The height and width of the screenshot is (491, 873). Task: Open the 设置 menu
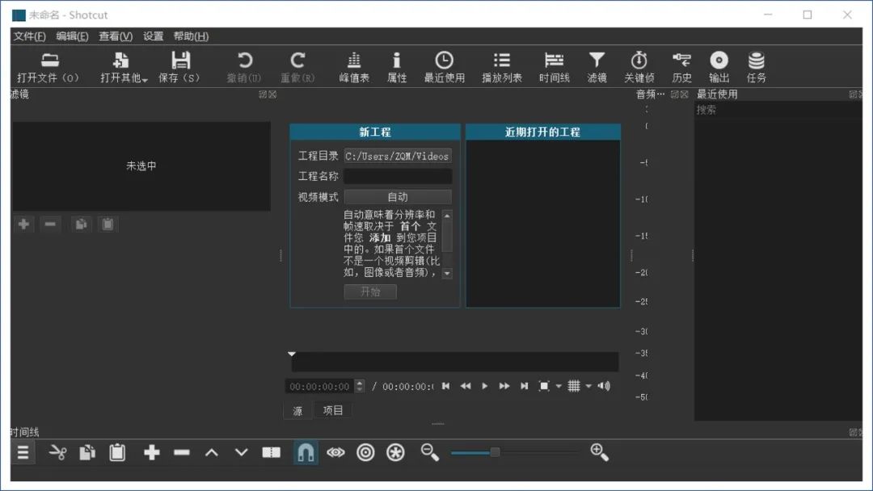point(152,36)
